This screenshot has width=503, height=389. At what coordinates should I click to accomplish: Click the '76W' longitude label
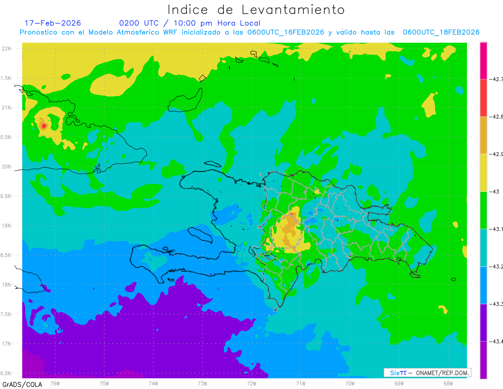[x=55, y=383]
